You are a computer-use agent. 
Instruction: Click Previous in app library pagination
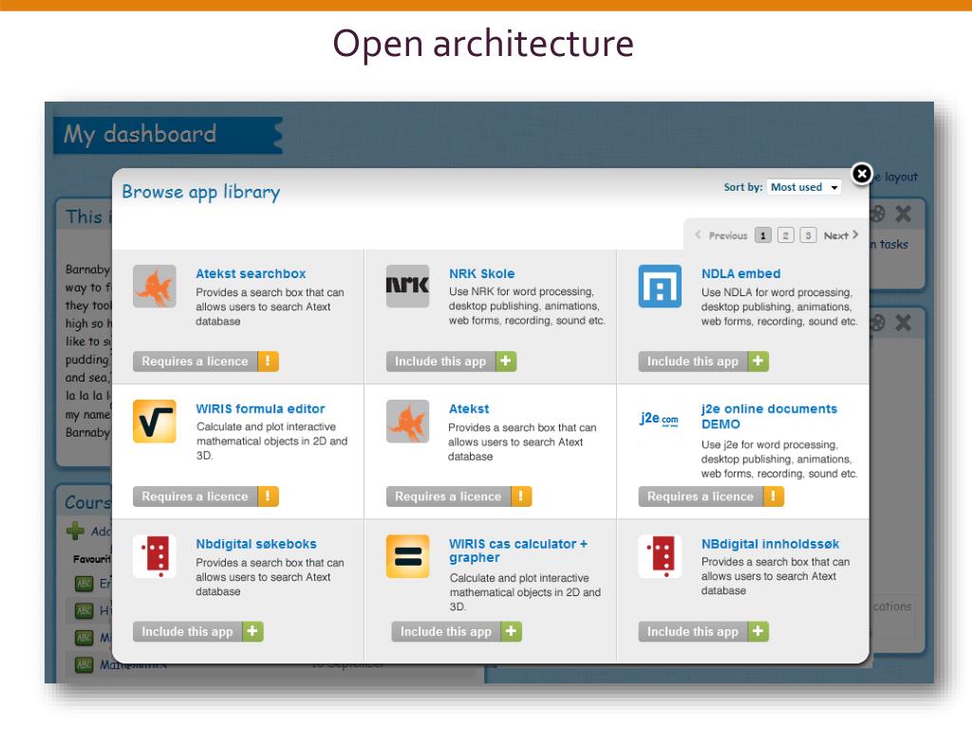[x=721, y=235]
